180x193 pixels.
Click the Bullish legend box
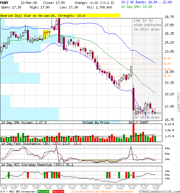pos(43,191)
